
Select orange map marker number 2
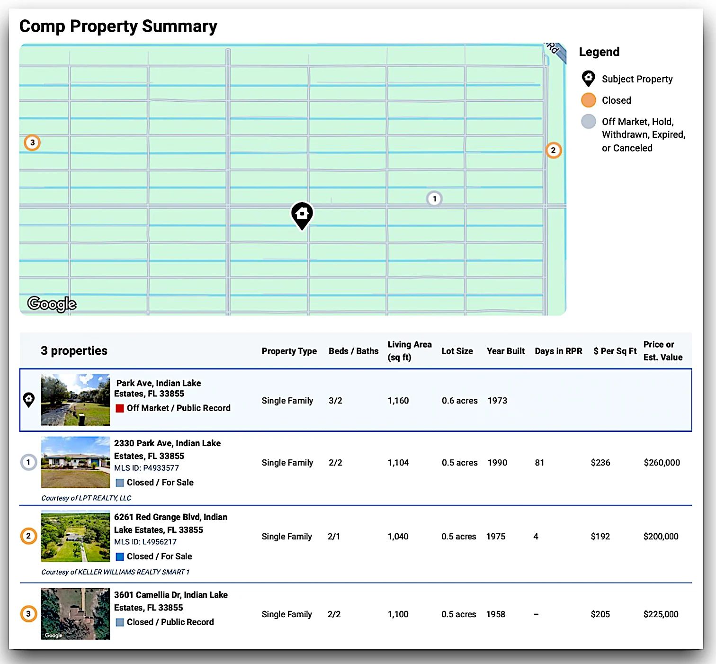(553, 150)
